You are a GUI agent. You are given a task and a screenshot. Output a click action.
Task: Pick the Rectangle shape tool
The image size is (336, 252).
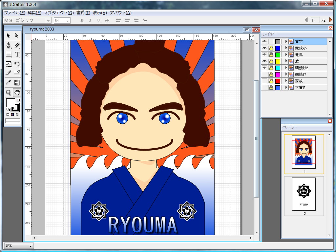coord(8,54)
